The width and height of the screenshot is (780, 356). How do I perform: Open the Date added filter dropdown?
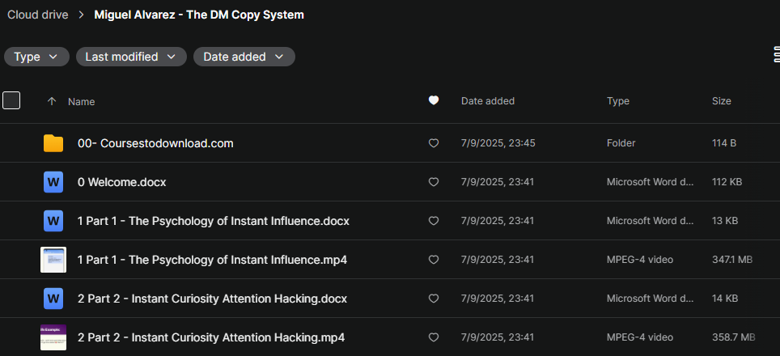pos(244,57)
